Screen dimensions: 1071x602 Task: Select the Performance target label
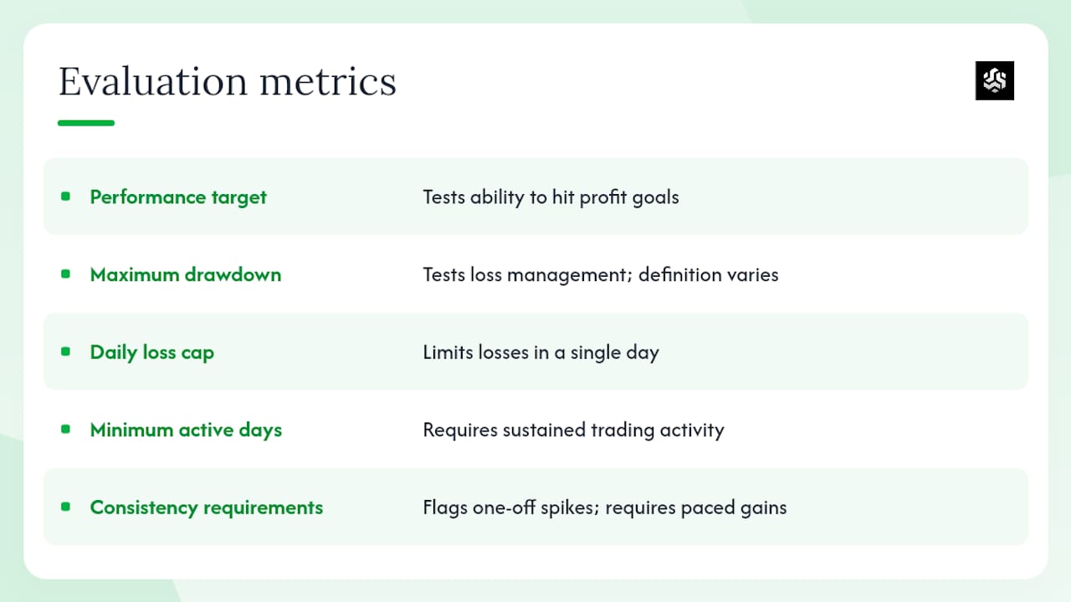coord(178,197)
